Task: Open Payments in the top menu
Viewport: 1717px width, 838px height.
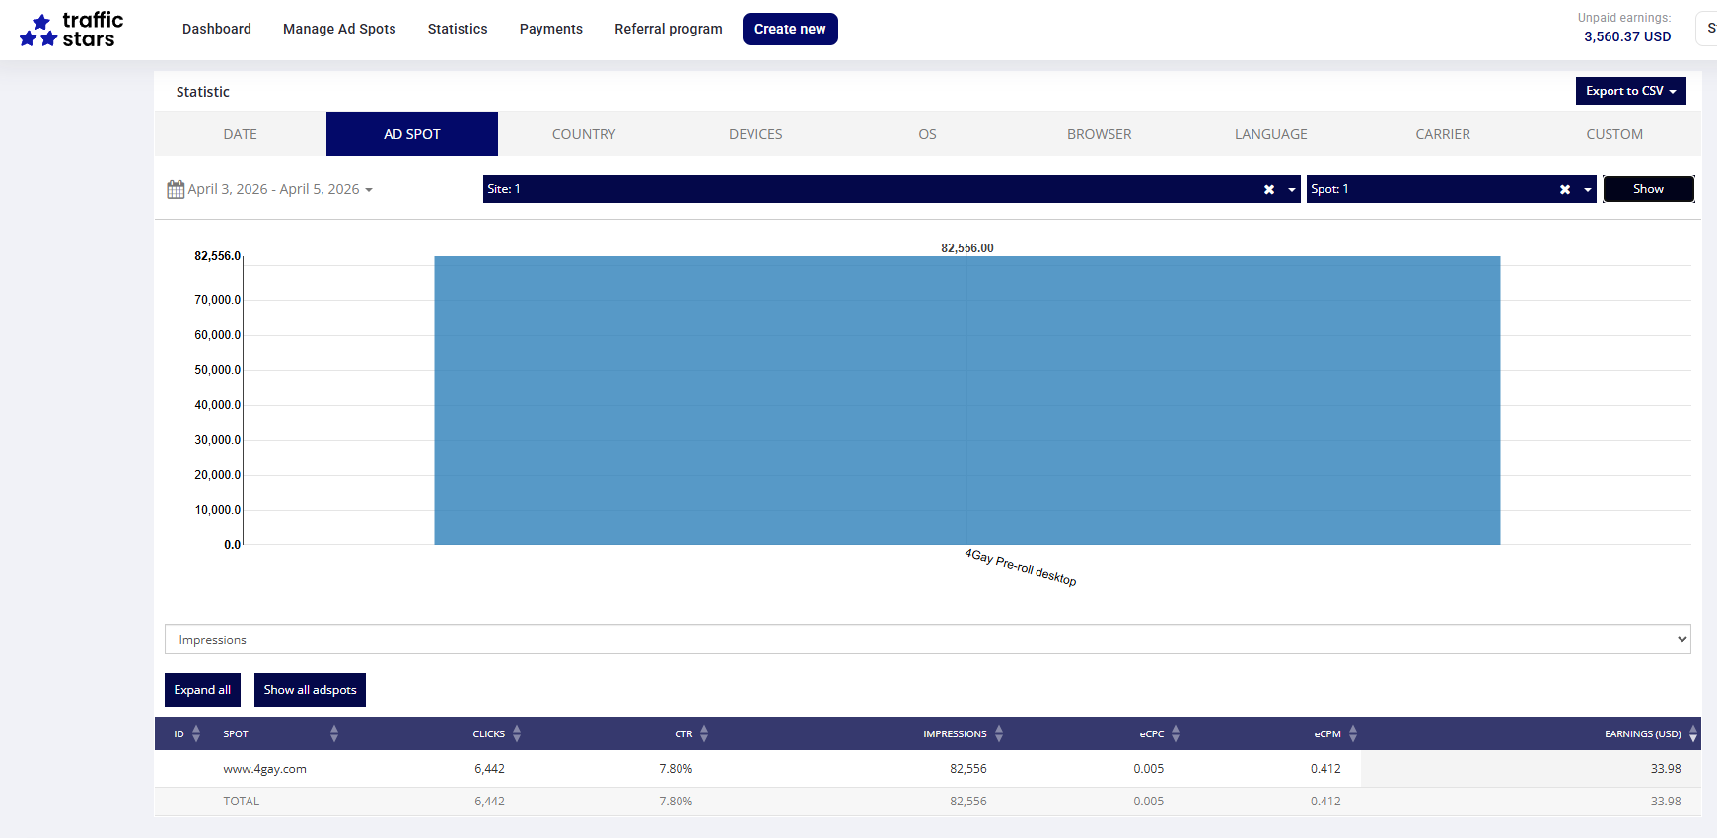Action: point(550,29)
